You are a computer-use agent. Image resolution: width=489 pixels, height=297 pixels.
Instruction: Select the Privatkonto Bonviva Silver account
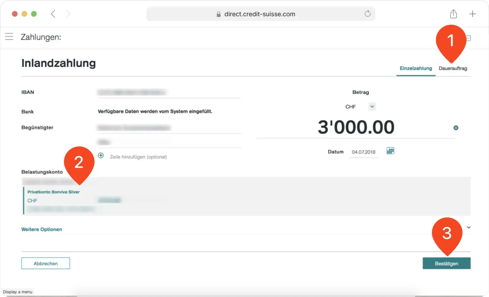[x=53, y=192]
